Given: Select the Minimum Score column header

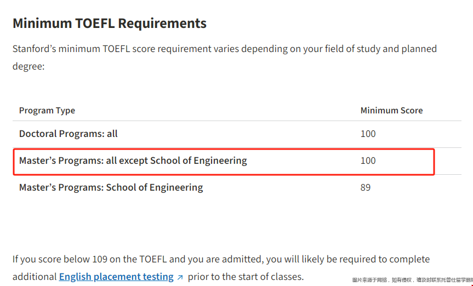Looking at the screenshot, I should [391, 110].
